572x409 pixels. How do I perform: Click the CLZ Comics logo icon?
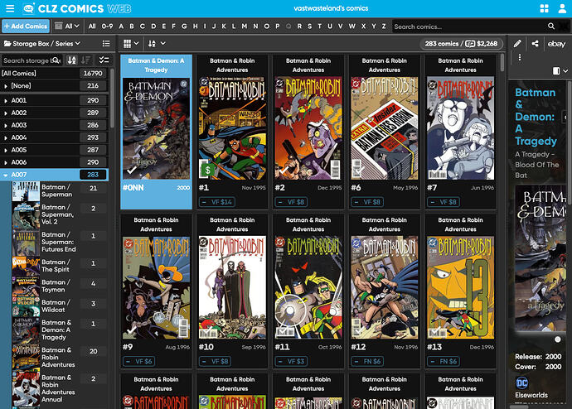pyautogui.click(x=28, y=8)
